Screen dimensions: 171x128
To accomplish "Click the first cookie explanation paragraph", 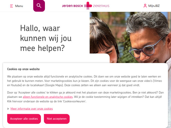I will pos(84,81).
